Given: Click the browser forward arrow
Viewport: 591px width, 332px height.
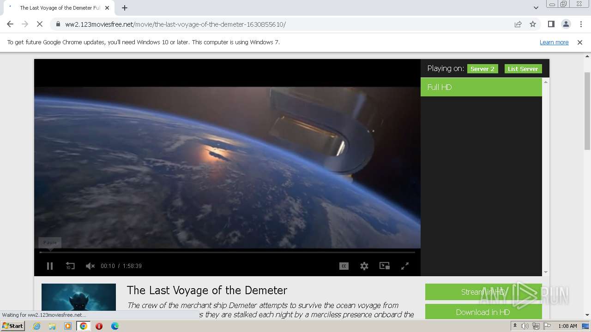Looking at the screenshot, I should pyautogui.click(x=25, y=24).
